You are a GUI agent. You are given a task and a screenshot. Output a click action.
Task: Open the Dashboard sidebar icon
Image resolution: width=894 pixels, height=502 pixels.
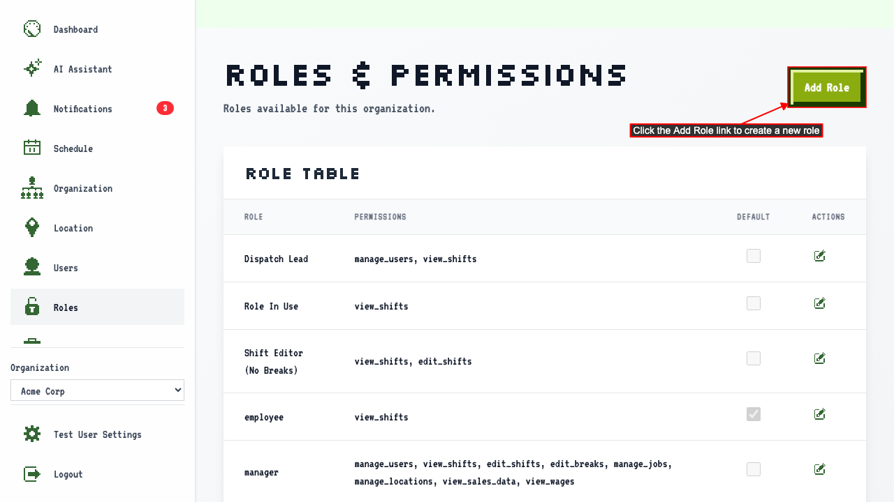(32, 29)
